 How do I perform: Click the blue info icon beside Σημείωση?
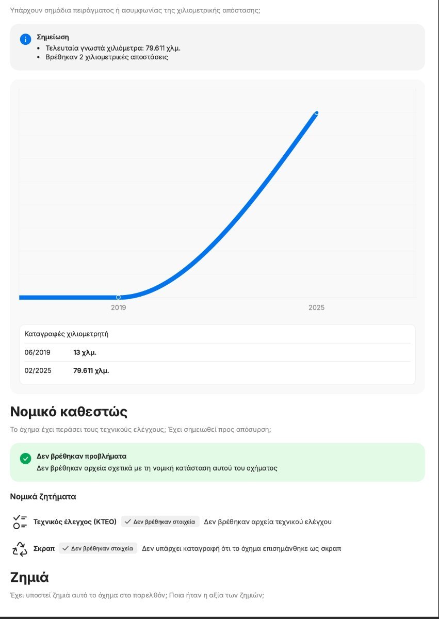pos(25,39)
